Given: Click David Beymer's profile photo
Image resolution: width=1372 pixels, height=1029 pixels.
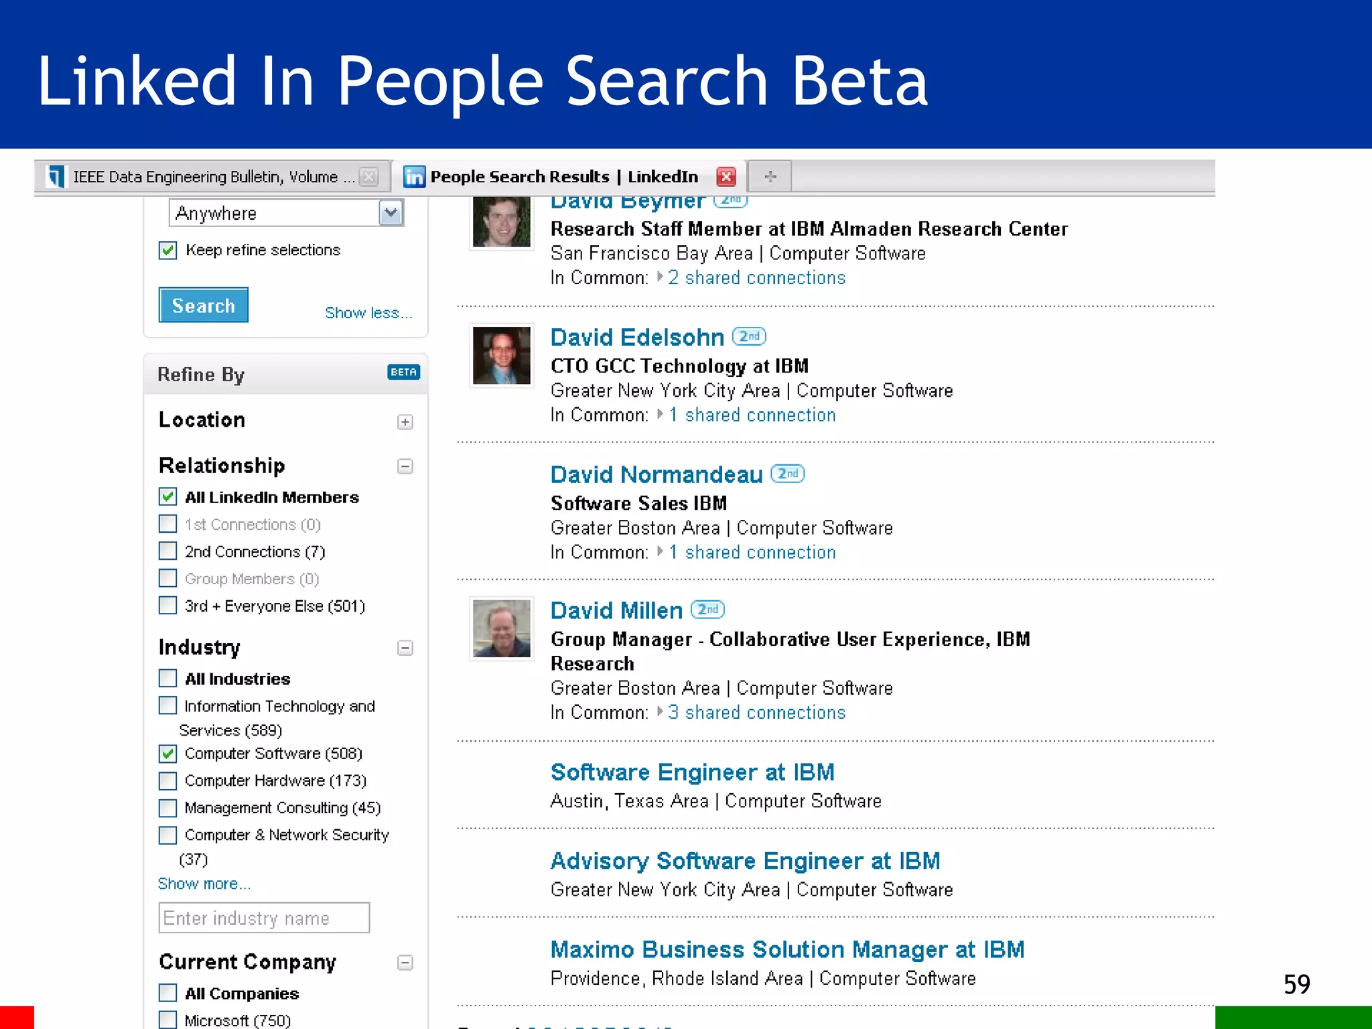Looking at the screenshot, I should click(502, 222).
